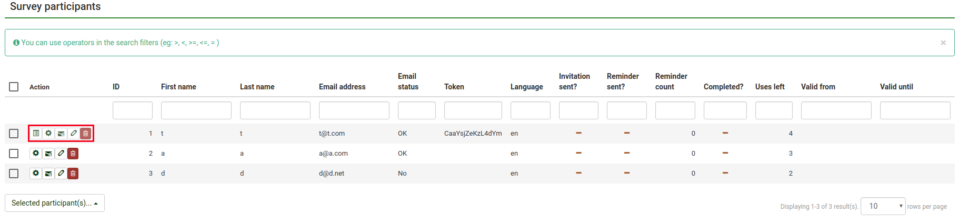959x224 pixels.
Task: Open the Selected participant(s) dropdown
Action: 55,203
